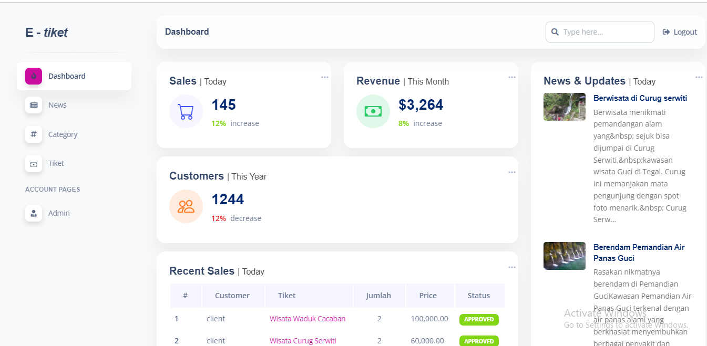Open the Wisata Waduk Cacaban ticket link
This screenshot has height=346, width=707.
(308, 319)
